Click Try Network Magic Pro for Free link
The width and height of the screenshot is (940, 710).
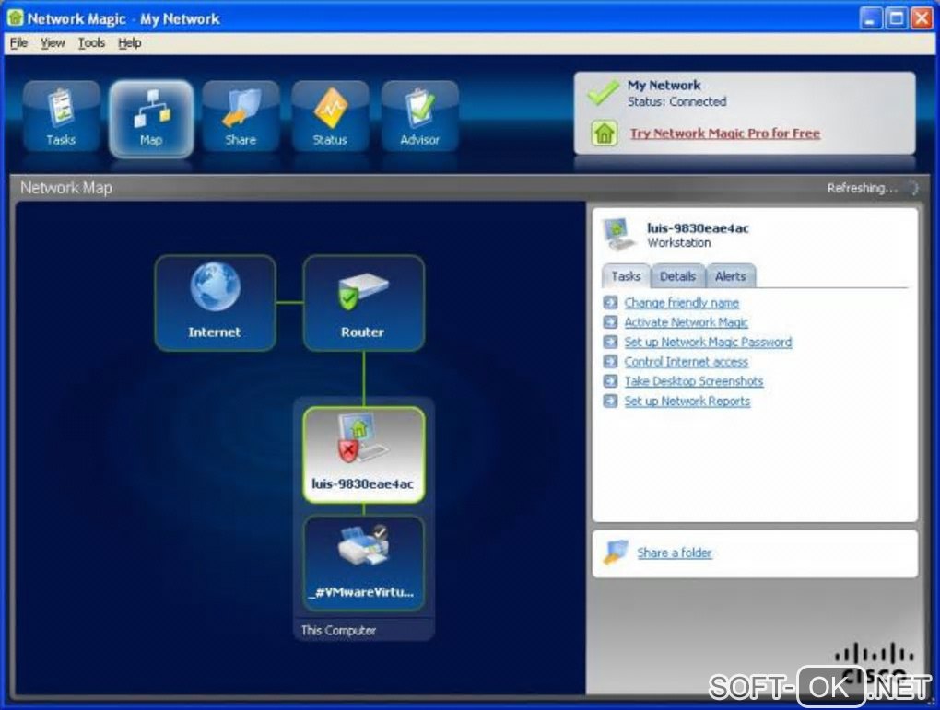coord(724,134)
